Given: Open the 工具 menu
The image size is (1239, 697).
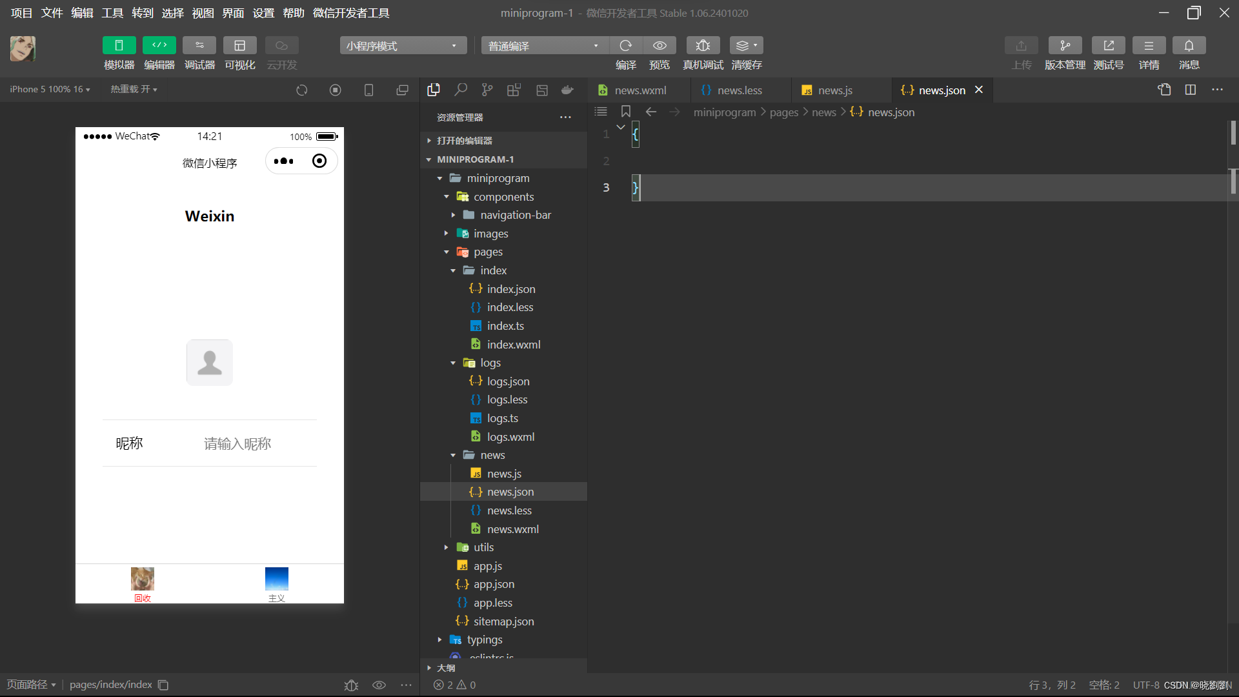Looking at the screenshot, I should [112, 13].
